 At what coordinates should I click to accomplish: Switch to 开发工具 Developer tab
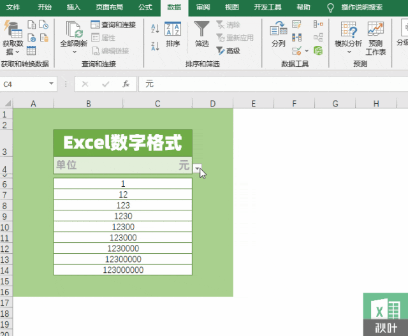coord(268,7)
